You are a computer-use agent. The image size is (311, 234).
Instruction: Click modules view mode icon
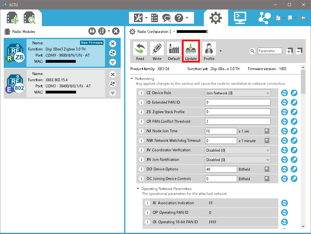pos(92,31)
